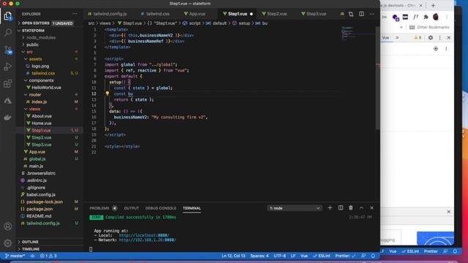468x263 pixels.
Task: Open Source Control view in activity bar
Action: 8,50
